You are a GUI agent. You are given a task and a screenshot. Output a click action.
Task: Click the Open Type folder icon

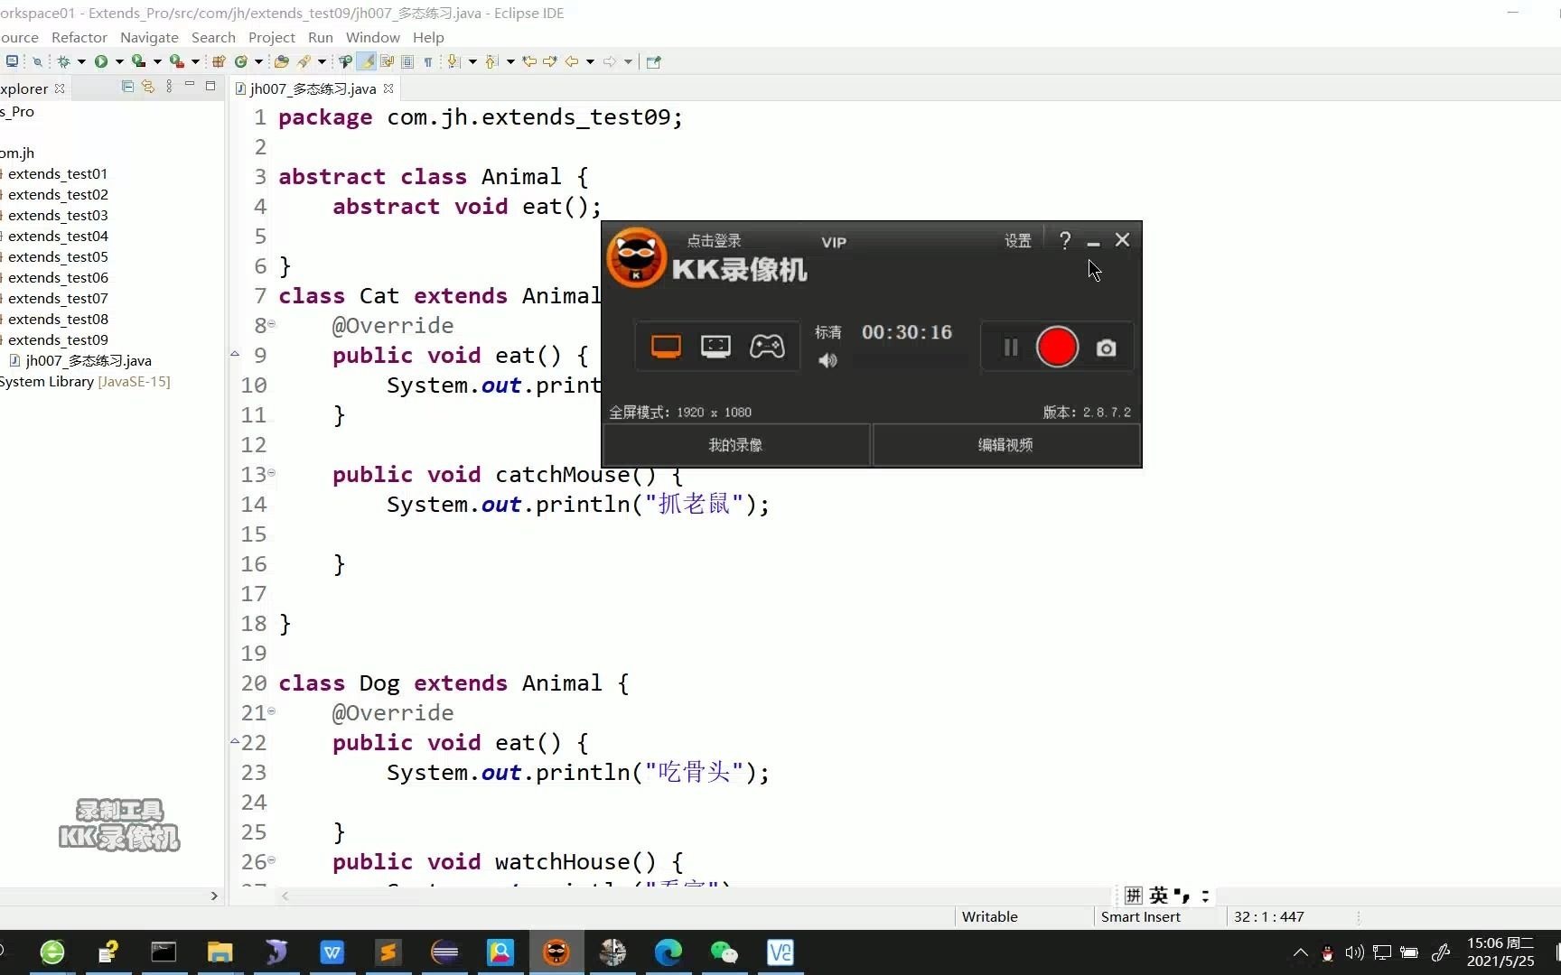coord(282,61)
